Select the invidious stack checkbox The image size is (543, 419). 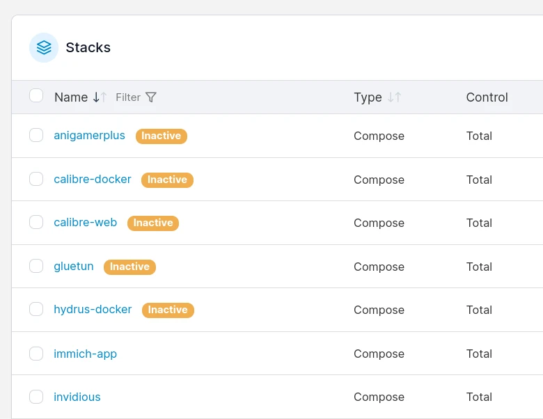36,397
